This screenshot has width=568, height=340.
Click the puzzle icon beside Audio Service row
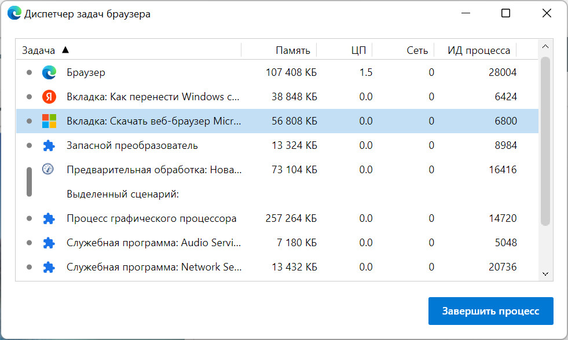(49, 243)
